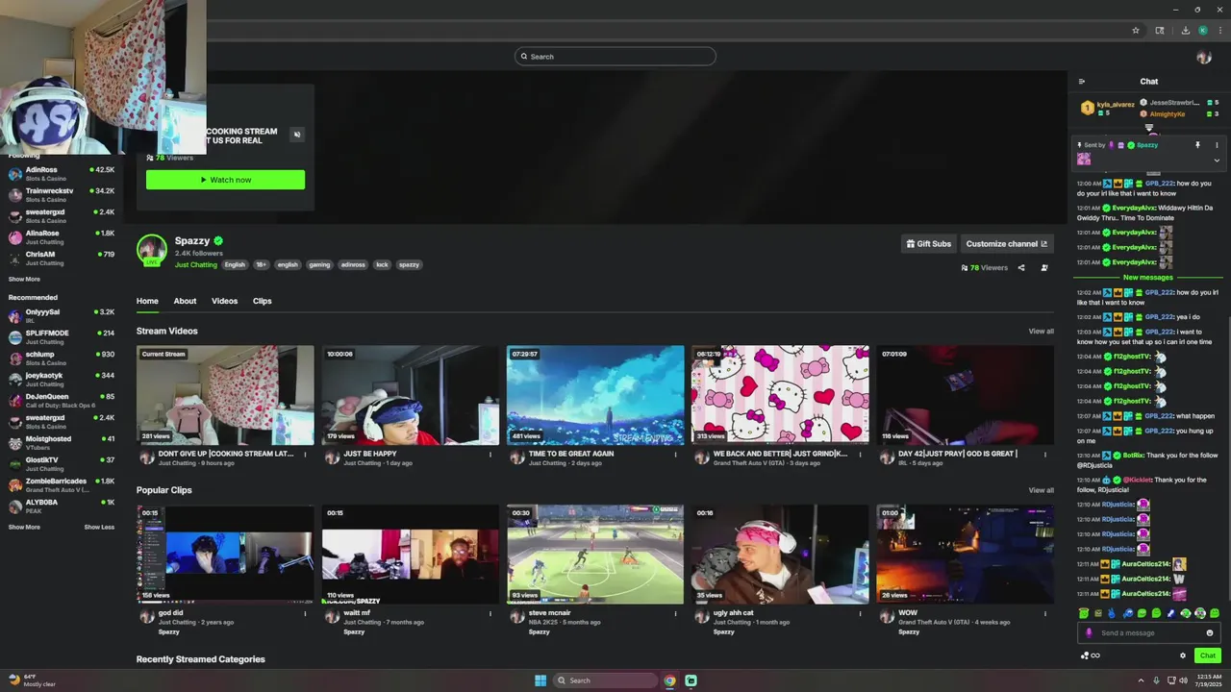Image resolution: width=1231 pixels, height=692 pixels.
Task: Open DeJenQueen recommended channel
Action: coord(62,400)
